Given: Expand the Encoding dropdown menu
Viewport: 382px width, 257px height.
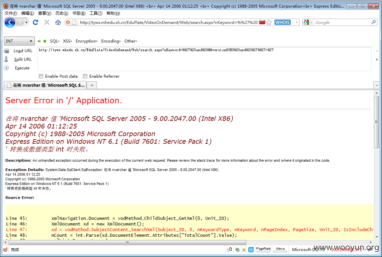Looking at the screenshot, I should 111,41.
